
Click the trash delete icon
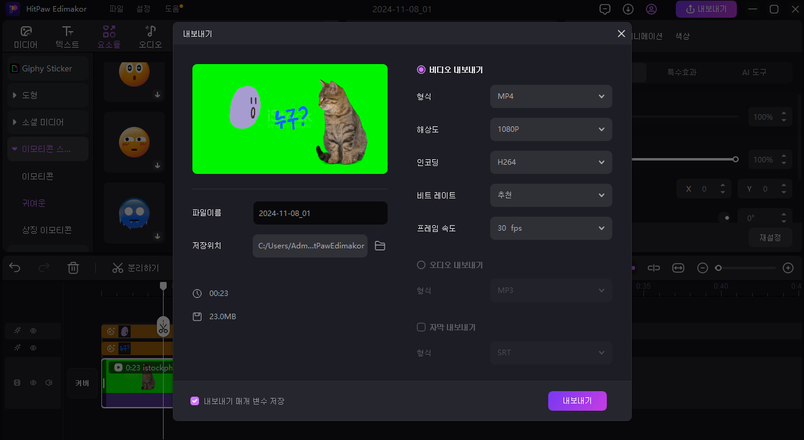tap(73, 267)
